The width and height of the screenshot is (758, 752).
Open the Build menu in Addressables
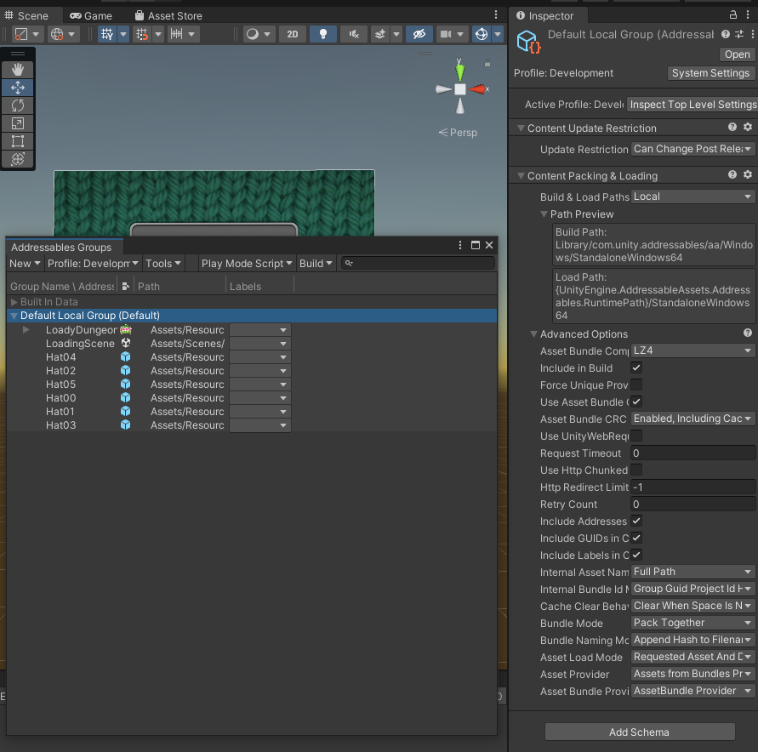click(316, 264)
